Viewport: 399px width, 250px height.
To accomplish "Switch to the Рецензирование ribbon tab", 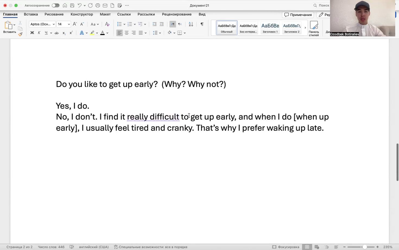I will coord(177,14).
